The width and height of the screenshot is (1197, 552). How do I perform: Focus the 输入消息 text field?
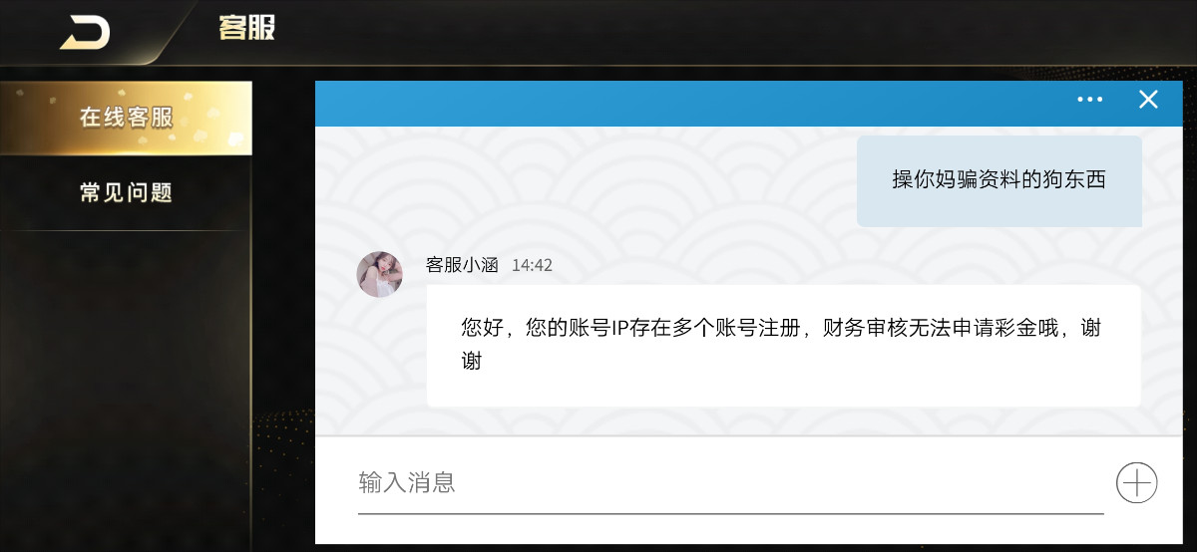click(730, 483)
